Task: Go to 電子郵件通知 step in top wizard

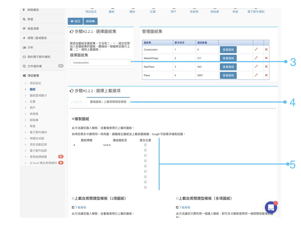Action: click(256, 12)
